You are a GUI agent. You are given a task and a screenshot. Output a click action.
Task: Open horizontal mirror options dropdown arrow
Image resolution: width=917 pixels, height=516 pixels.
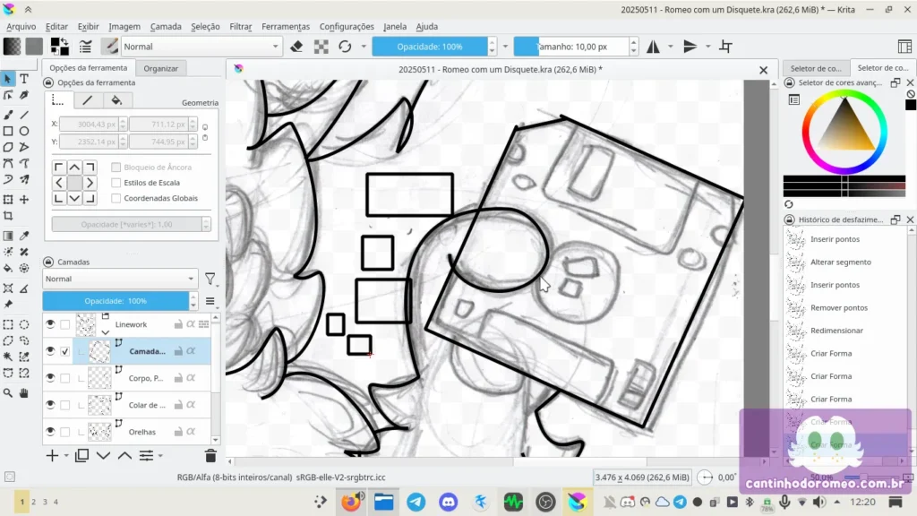click(x=670, y=47)
